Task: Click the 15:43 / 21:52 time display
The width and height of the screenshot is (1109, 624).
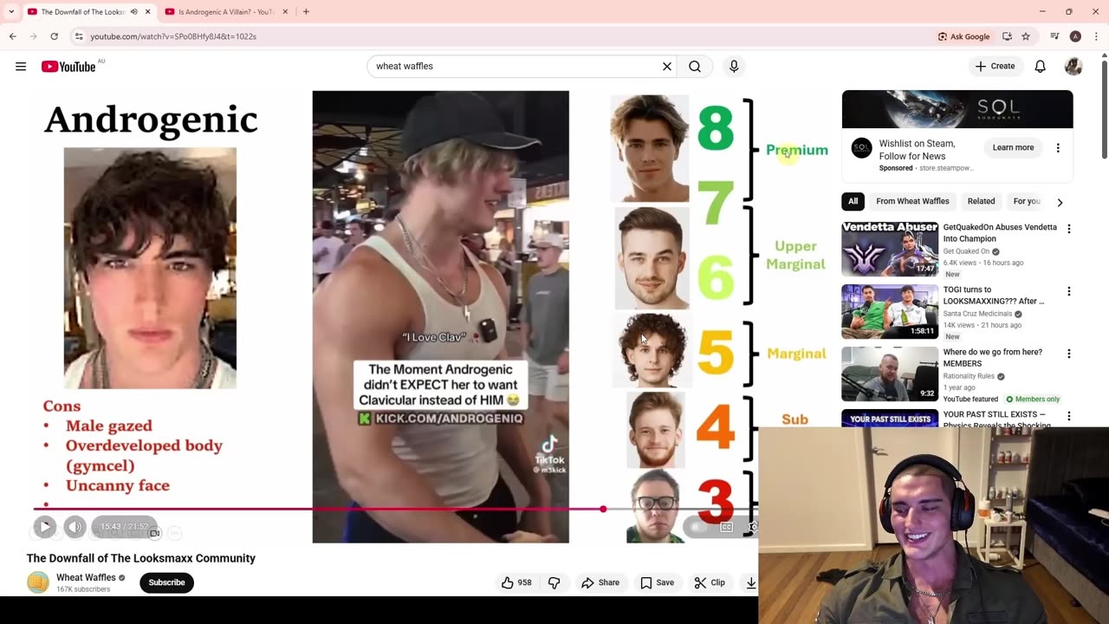Action: pos(124,526)
